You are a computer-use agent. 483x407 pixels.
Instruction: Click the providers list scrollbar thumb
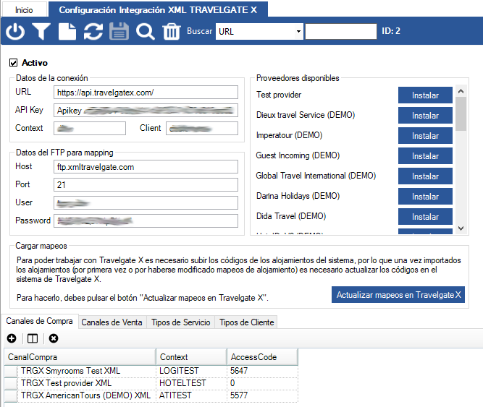461,113
